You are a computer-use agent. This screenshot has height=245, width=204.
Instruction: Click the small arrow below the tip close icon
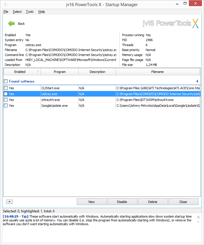click(x=198, y=222)
